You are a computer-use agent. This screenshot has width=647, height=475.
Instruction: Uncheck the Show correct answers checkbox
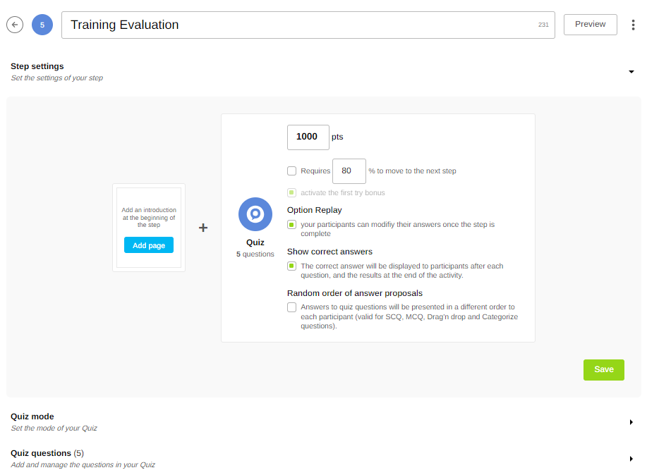(x=292, y=266)
